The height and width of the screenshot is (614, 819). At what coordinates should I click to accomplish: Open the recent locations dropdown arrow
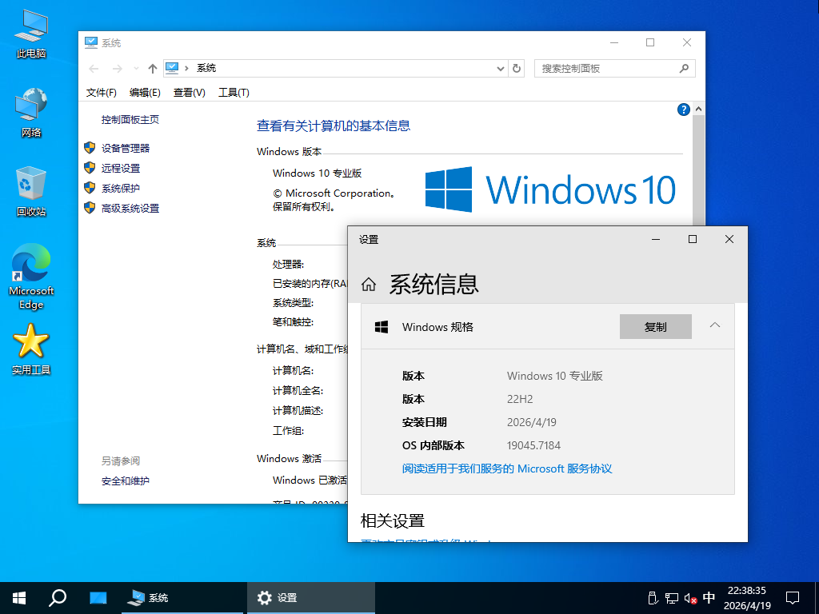(136, 69)
